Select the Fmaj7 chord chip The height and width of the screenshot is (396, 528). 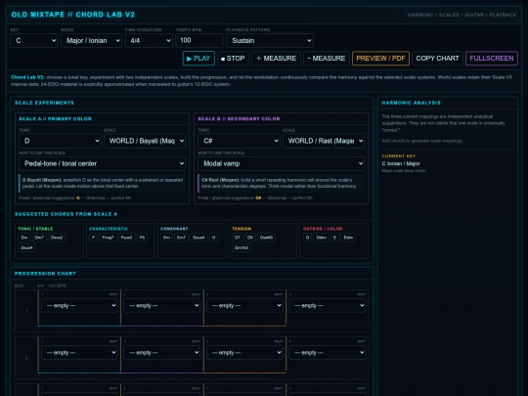pos(108,238)
